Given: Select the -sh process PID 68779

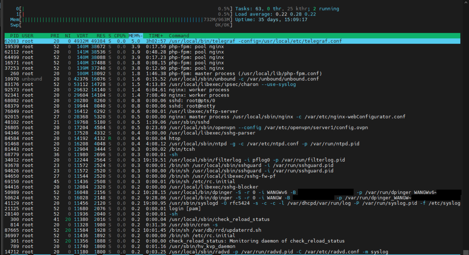Looking at the screenshot, I should coord(232,154).
